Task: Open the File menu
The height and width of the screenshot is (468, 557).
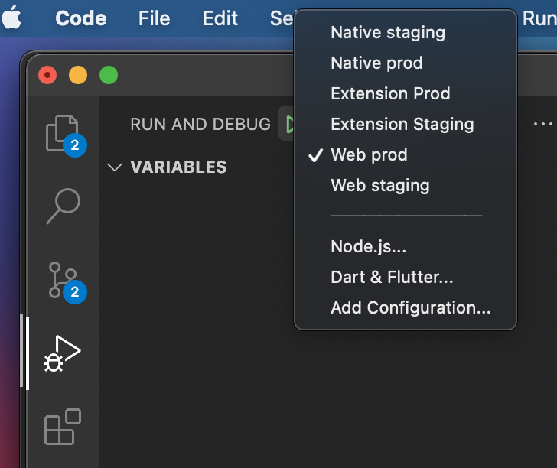Action: (155, 18)
